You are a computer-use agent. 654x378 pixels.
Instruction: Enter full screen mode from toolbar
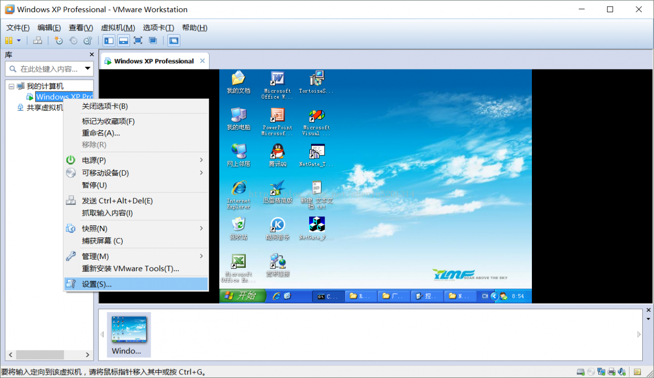138,40
